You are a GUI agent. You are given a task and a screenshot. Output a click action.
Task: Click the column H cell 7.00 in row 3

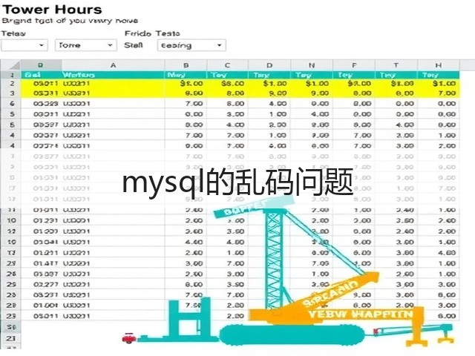pos(439,93)
